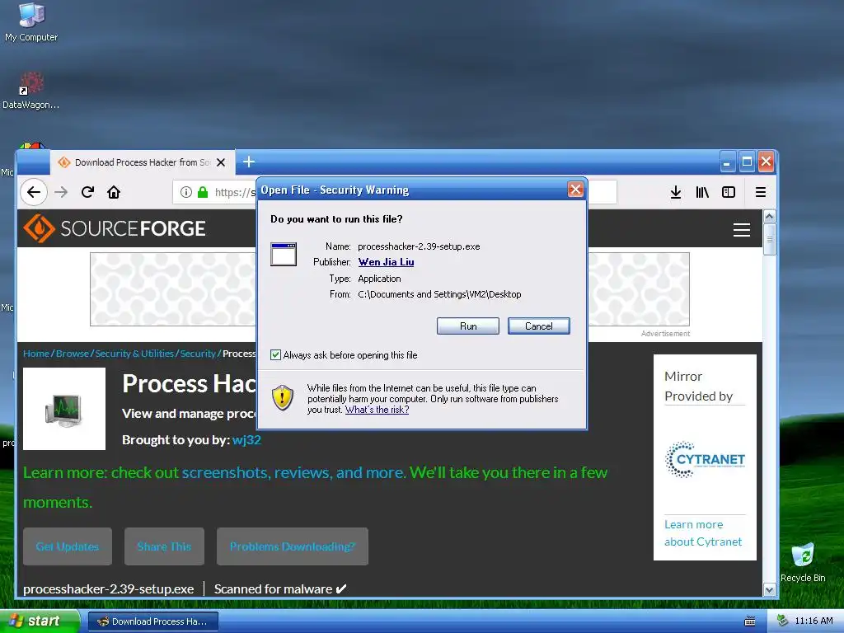Click the yellow shield warning icon
The width and height of the screenshot is (844, 633).
pyautogui.click(x=283, y=398)
